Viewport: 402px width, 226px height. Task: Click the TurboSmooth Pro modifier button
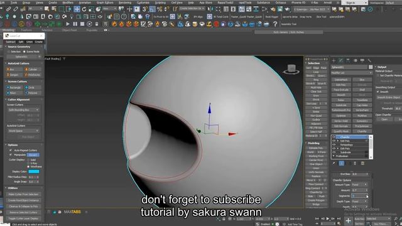pyautogui.click(x=340, y=110)
